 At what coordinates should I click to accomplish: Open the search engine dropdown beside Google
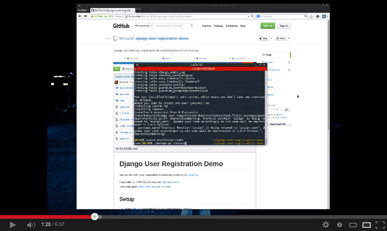click(x=259, y=16)
